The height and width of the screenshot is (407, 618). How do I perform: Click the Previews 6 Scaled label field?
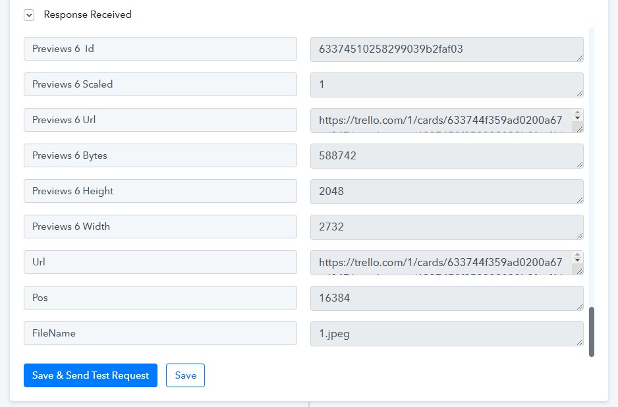(160, 84)
